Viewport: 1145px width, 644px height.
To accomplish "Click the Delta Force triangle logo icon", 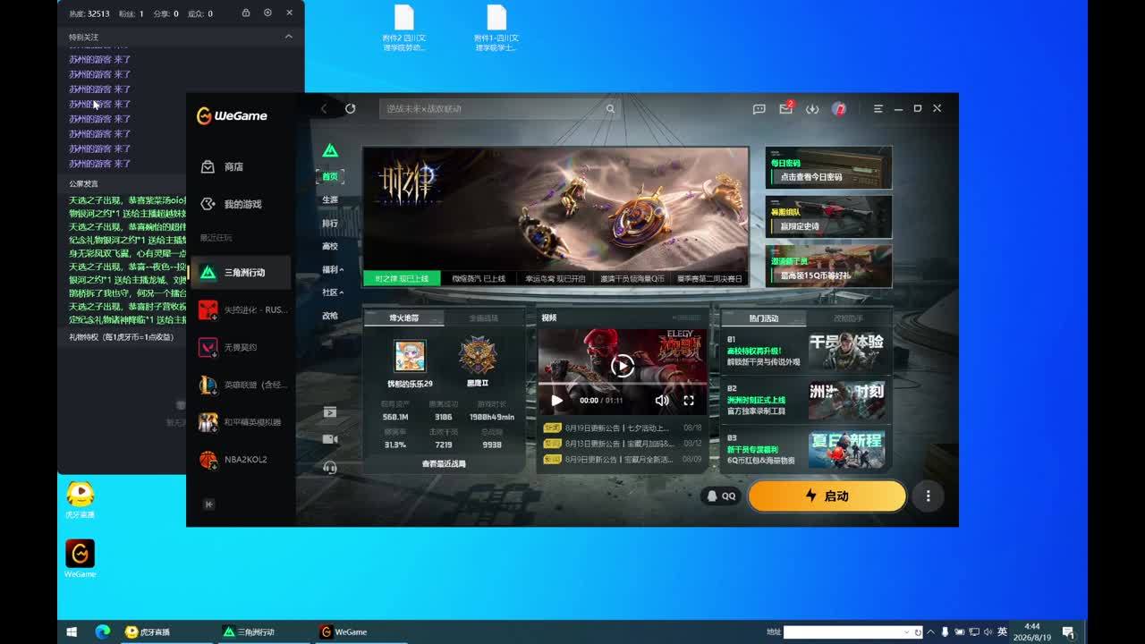I will click(x=330, y=150).
